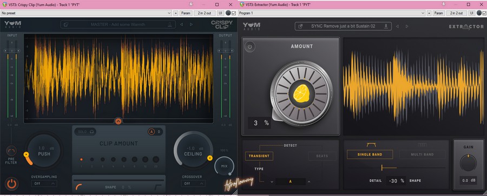Select state D in Crispy Clip
Viewport: 487px width, 196px height.
coord(159,132)
